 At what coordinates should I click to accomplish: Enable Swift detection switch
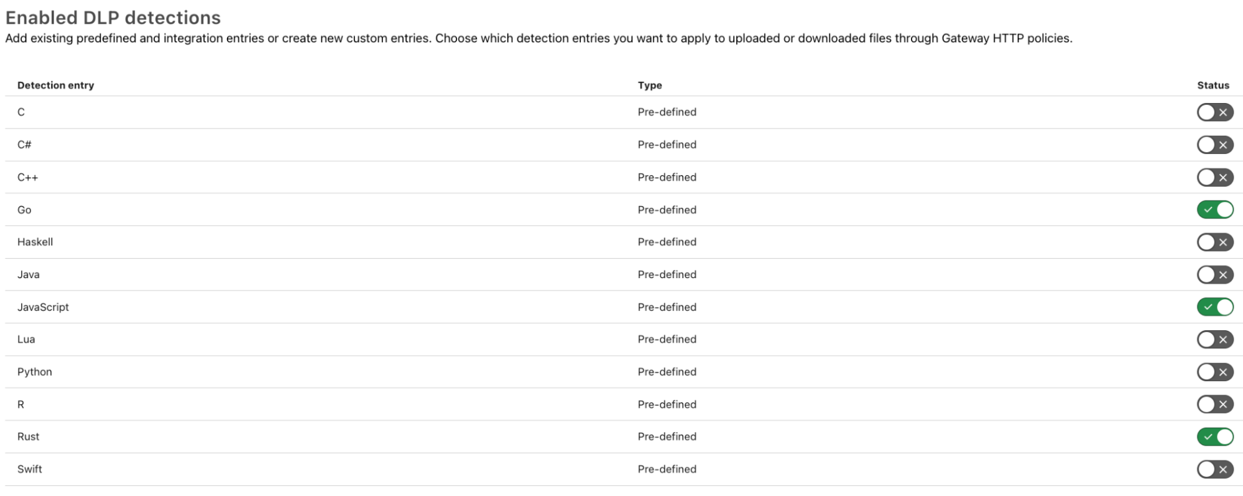coord(1214,469)
